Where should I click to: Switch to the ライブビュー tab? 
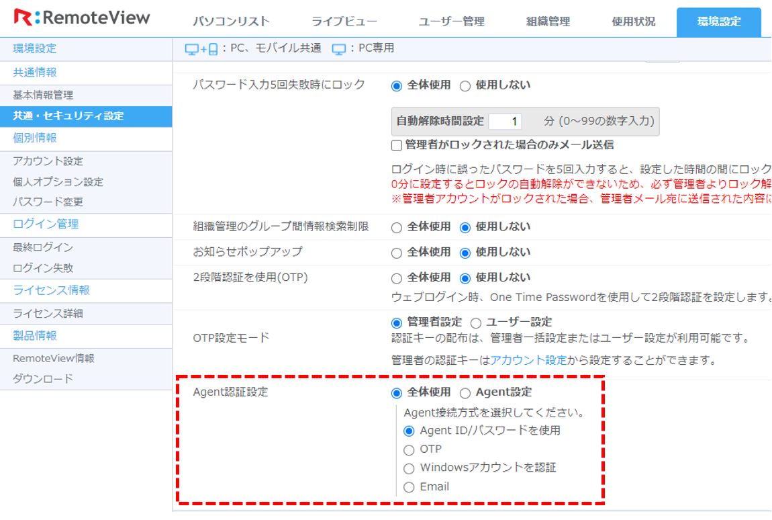[x=344, y=21]
